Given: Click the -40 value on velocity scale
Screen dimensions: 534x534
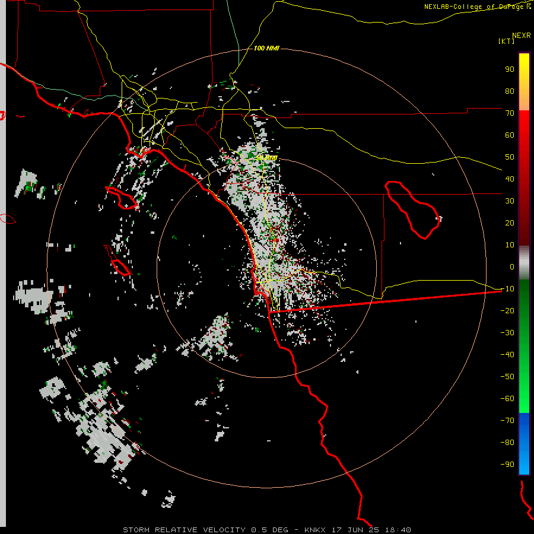Looking at the screenshot, I should pyautogui.click(x=507, y=355).
